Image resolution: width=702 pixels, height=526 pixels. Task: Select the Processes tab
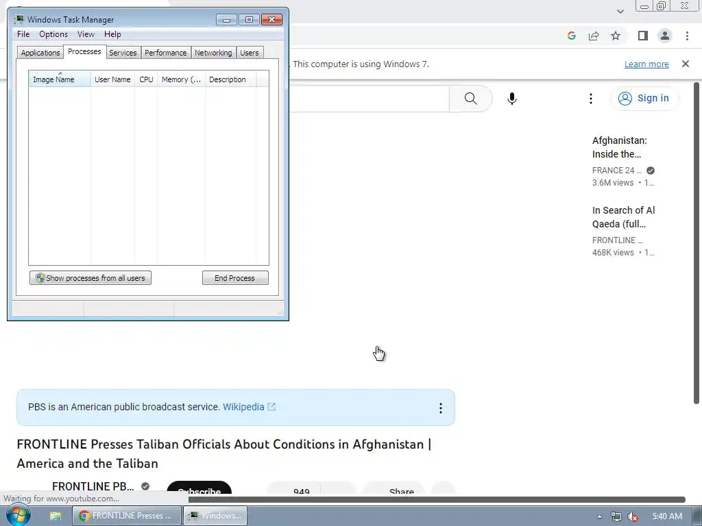[x=84, y=51]
